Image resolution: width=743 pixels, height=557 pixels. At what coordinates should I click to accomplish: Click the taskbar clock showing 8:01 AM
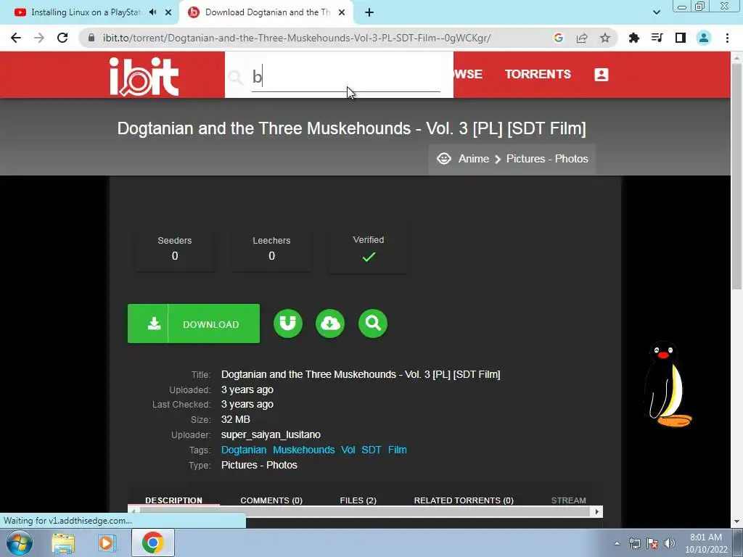pyautogui.click(x=706, y=543)
